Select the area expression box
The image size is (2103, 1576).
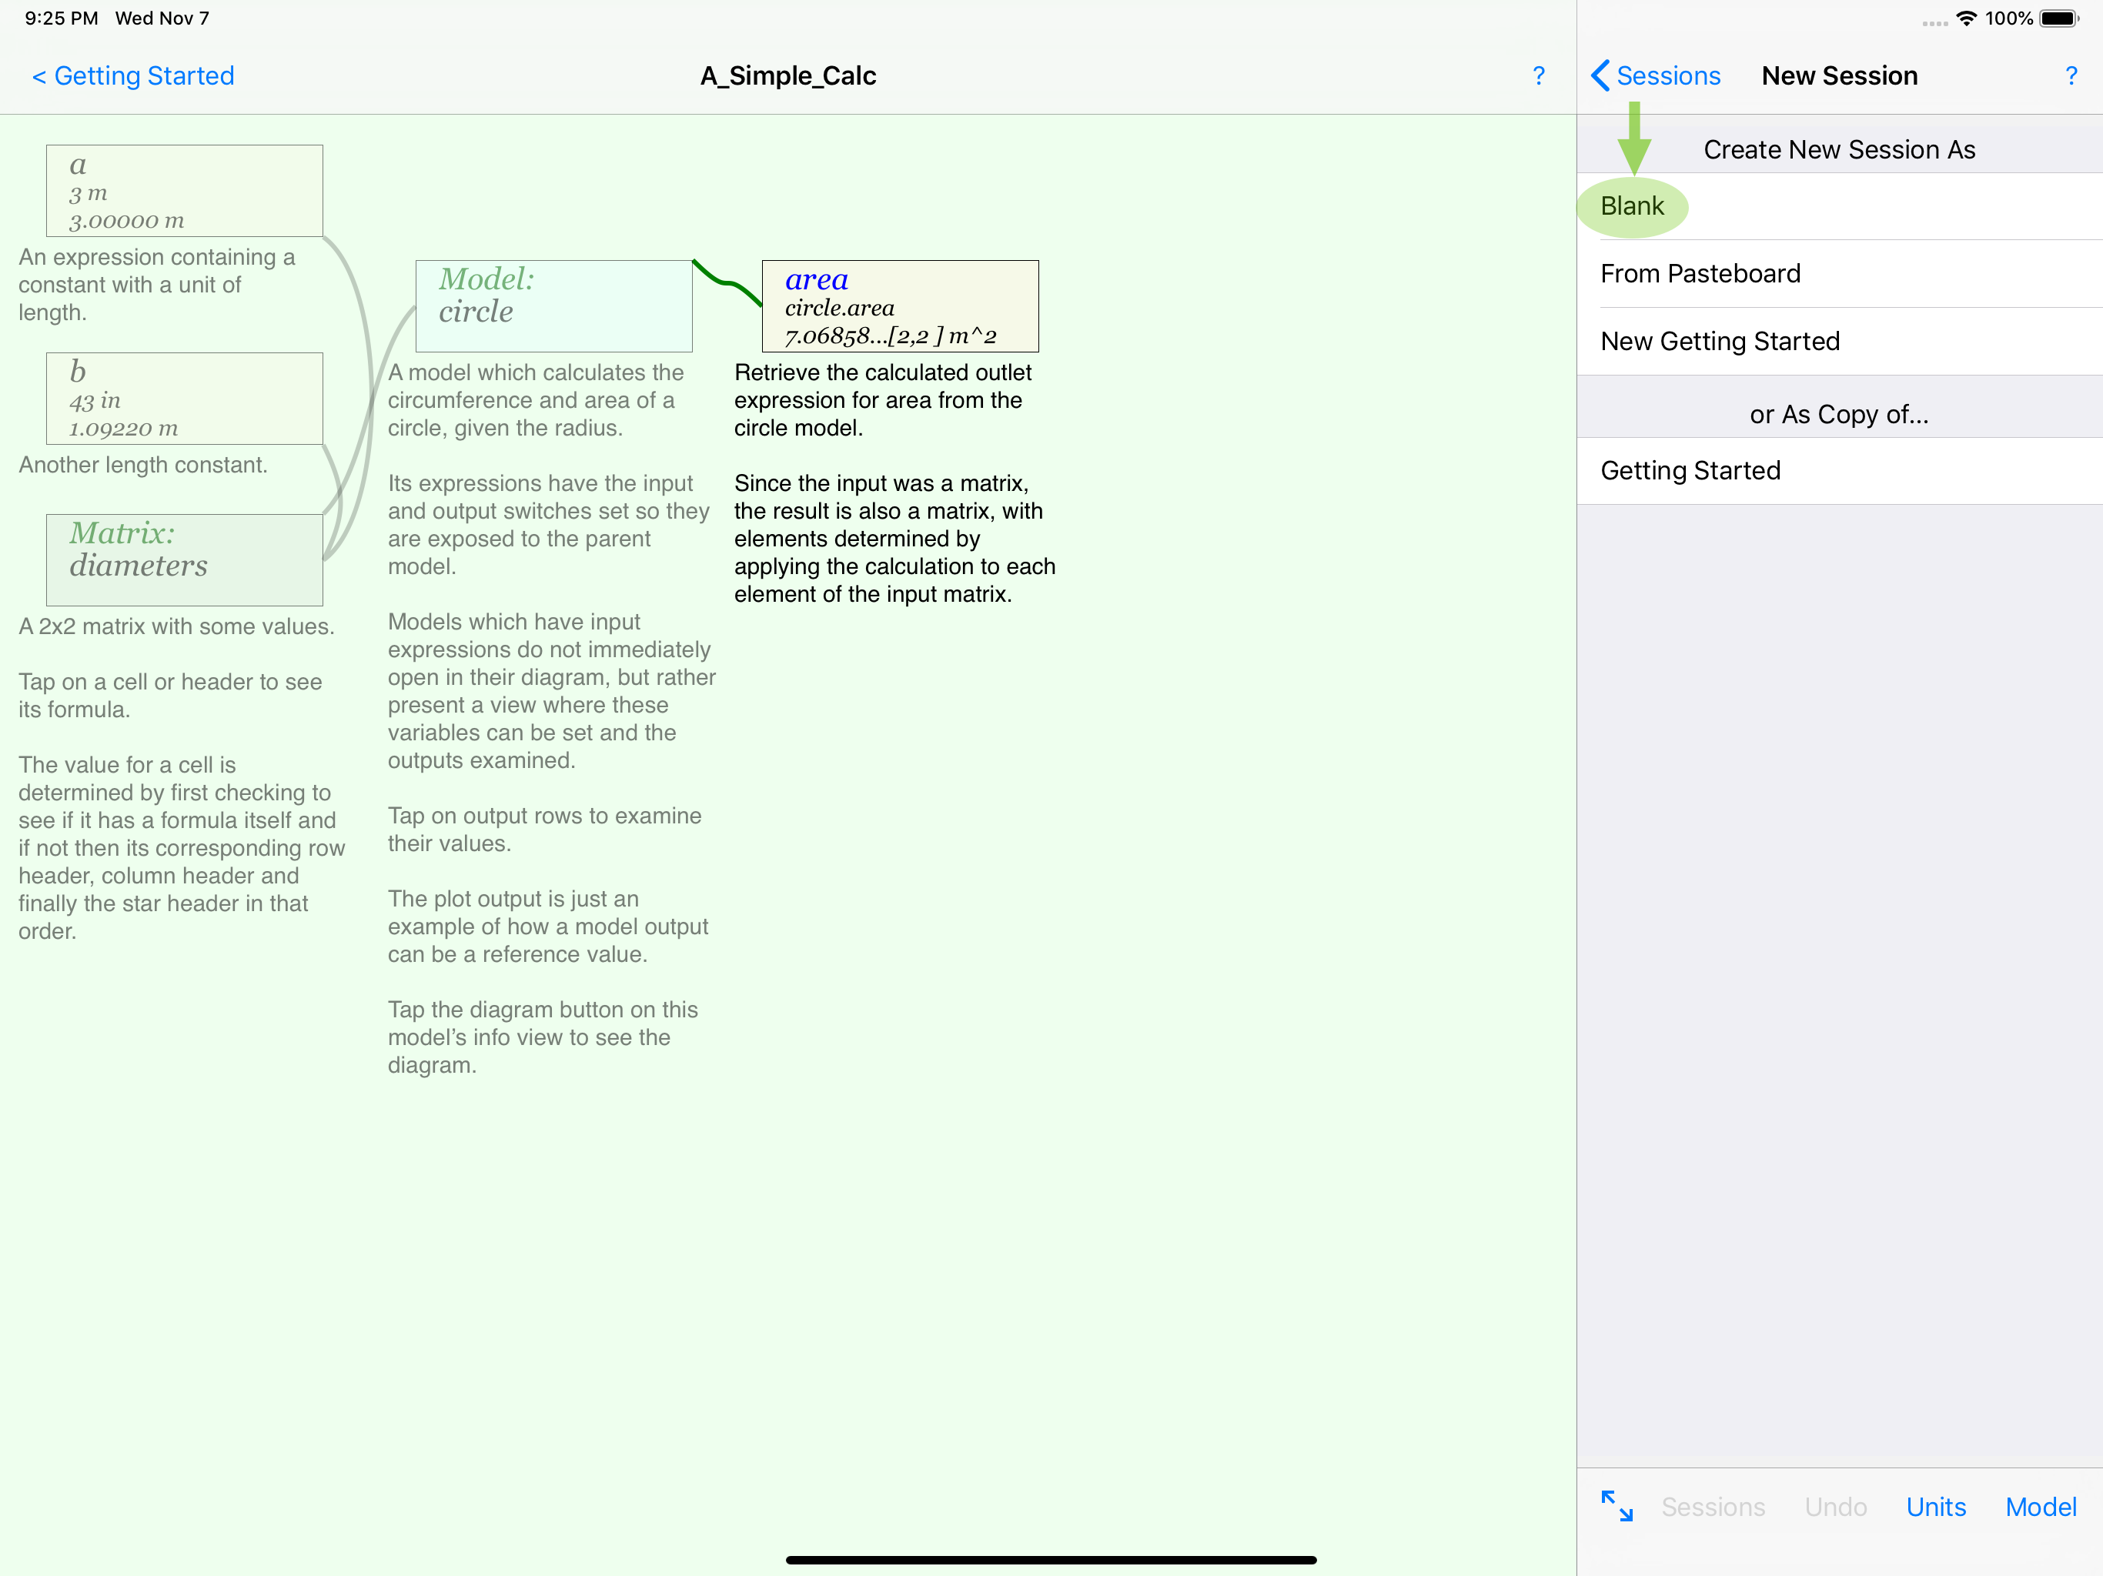coord(899,306)
